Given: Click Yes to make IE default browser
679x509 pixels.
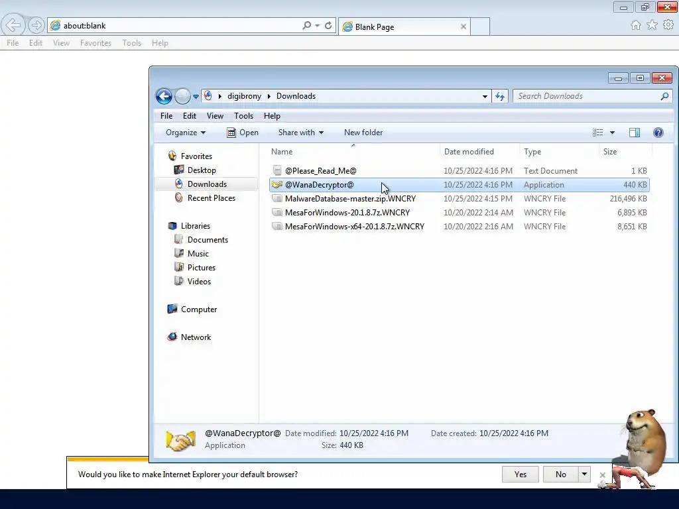Looking at the screenshot, I should point(520,475).
